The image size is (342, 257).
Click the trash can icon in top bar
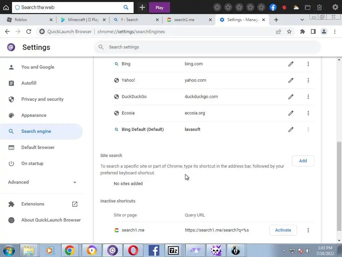click(x=319, y=7)
